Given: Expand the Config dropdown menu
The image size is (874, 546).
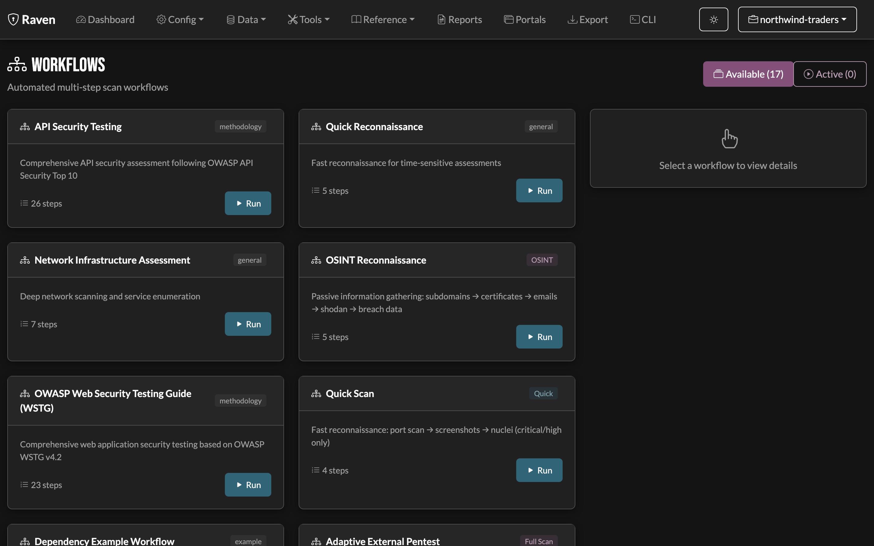Looking at the screenshot, I should click(180, 19).
